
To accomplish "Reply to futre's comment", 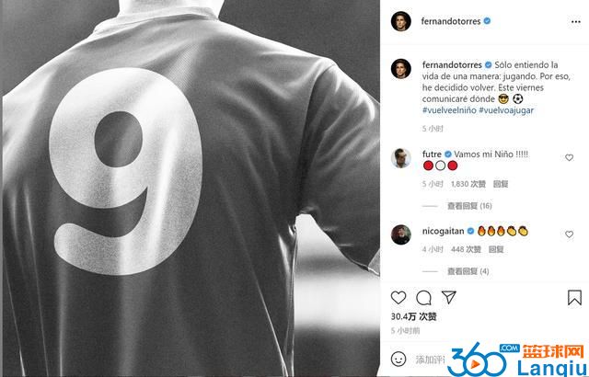I will point(501,184).
